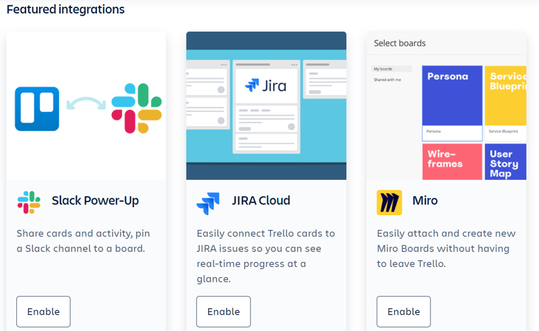Click the JIRA Cloud logo icon
539x331 pixels.
tap(208, 204)
